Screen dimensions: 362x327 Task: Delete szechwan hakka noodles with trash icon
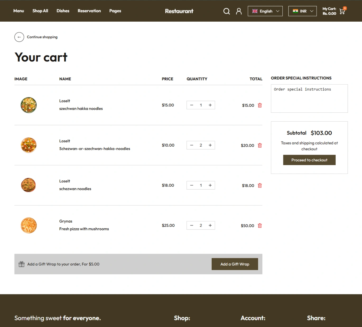coord(260,105)
